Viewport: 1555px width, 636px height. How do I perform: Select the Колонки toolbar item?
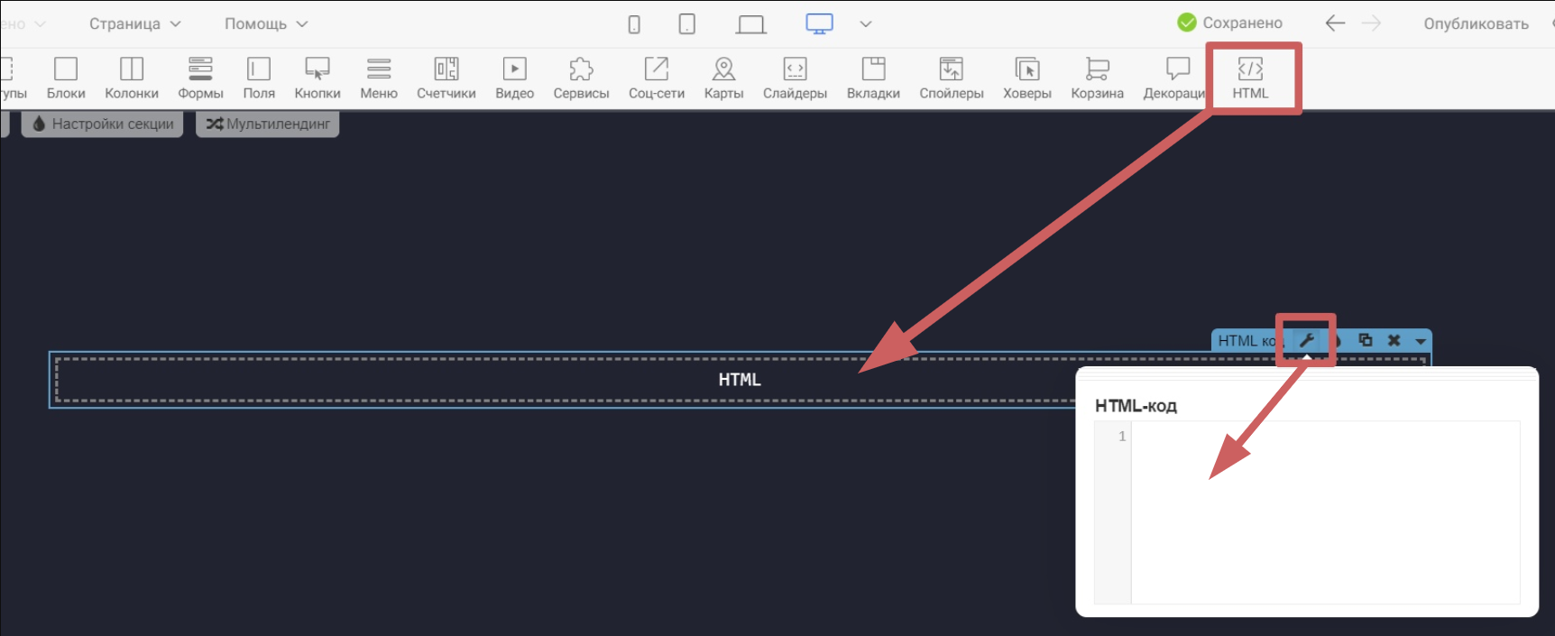coord(132,78)
